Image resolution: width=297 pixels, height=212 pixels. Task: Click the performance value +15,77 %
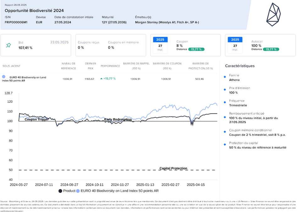[x=109, y=79]
